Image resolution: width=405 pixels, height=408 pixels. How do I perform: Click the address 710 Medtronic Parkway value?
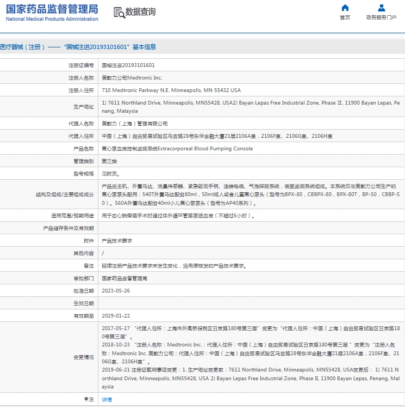click(171, 90)
